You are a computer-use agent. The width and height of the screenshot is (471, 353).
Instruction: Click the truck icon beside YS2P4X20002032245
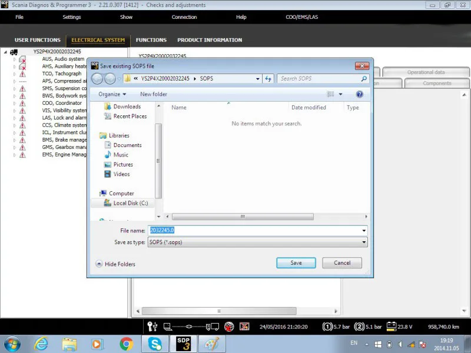click(x=14, y=52)
